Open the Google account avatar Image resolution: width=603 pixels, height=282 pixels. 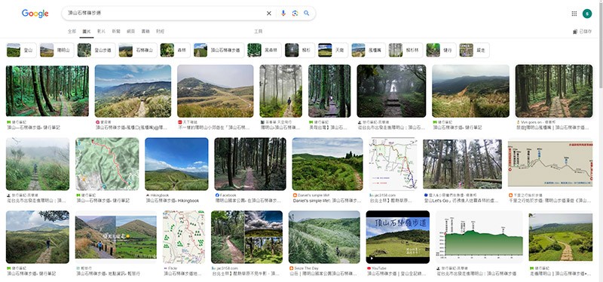tap(587, 14)
